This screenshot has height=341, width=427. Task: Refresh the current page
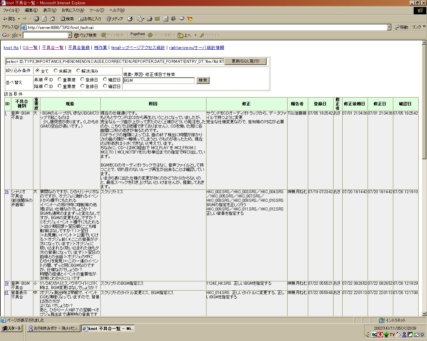click(44, 19)
